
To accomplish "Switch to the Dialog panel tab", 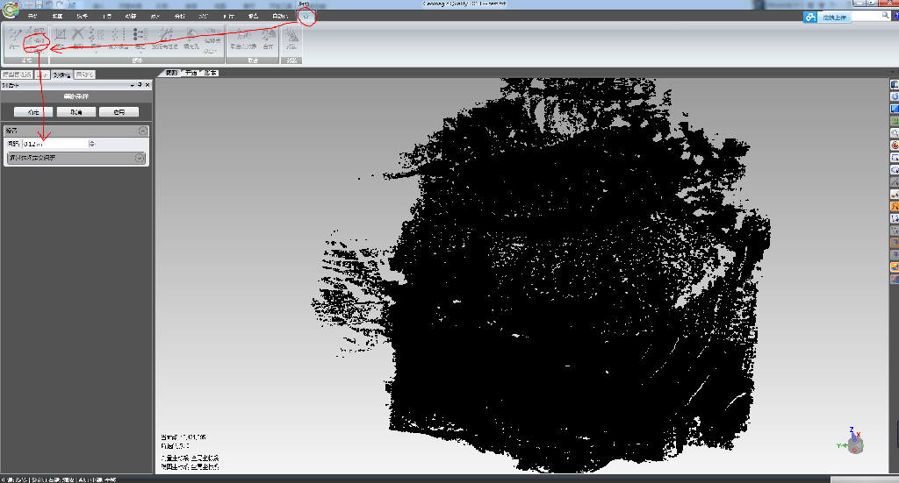I will (x=62, y=75).
